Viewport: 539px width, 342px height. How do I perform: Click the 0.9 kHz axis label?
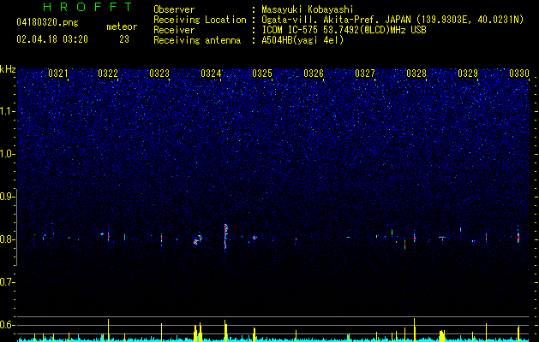8,197
